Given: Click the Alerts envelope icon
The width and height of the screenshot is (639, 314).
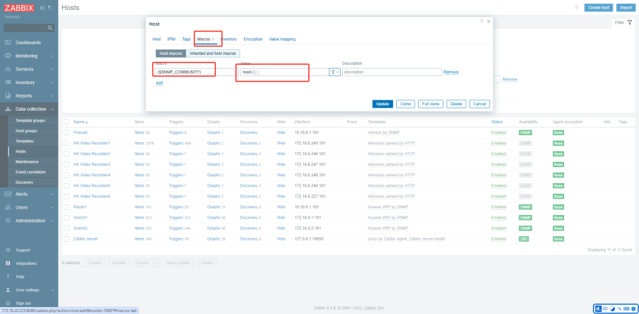Looking at the screenshot, I should [7, 194].
